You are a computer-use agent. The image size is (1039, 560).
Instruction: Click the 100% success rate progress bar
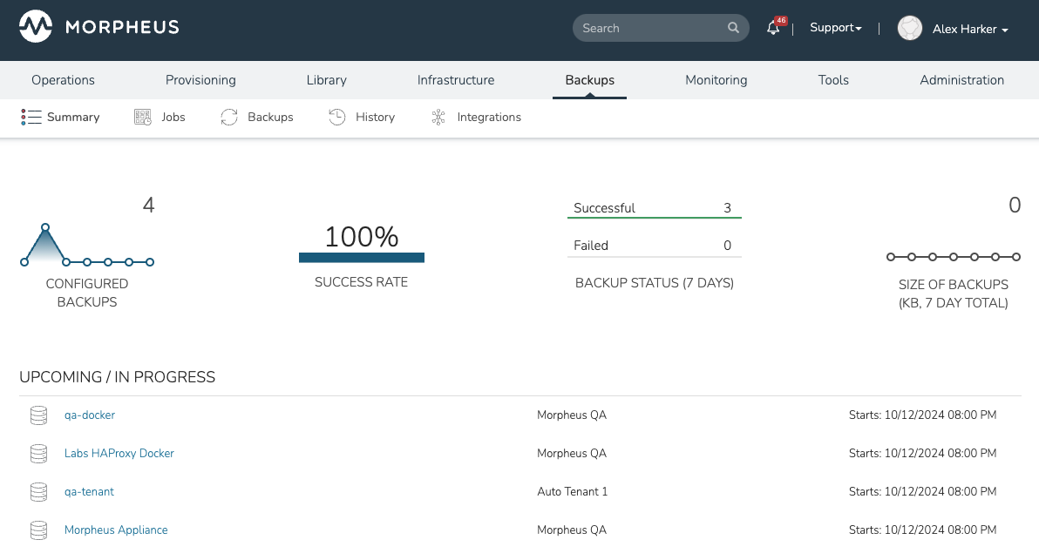(x=361, y=258)
